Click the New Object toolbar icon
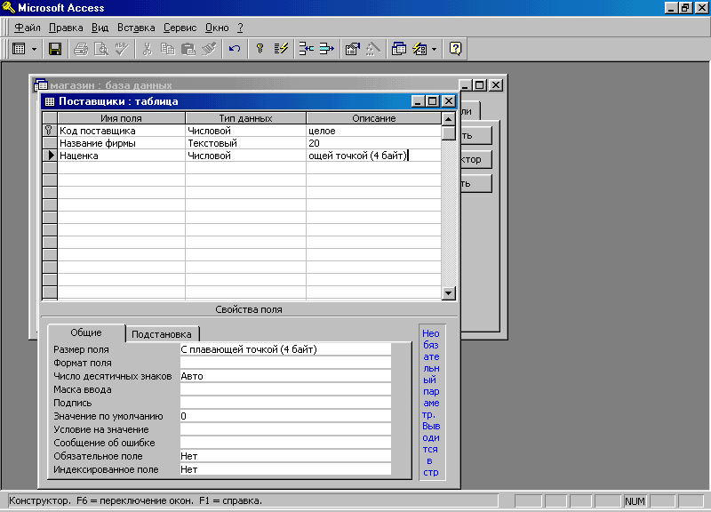Screen dimensions: 711x512 point(419,49)
